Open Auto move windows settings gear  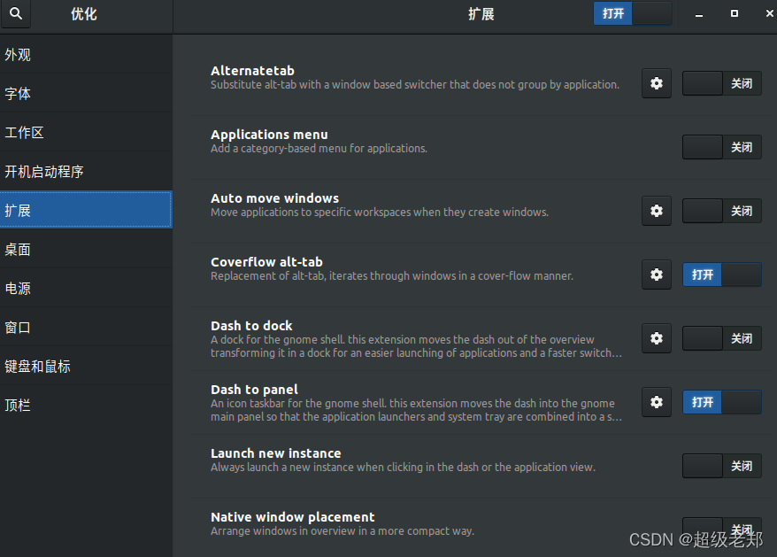tap(656, 211)
